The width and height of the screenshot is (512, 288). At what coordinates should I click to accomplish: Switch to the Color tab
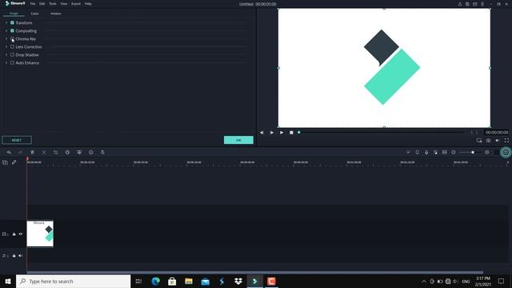[x=34, y=14]
